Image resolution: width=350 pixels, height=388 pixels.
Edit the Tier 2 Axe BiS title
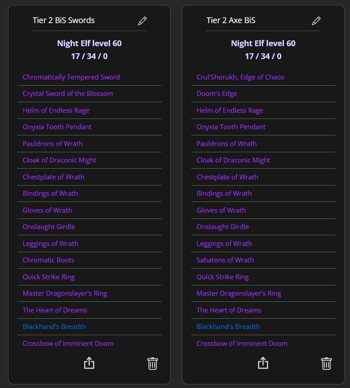316,20
